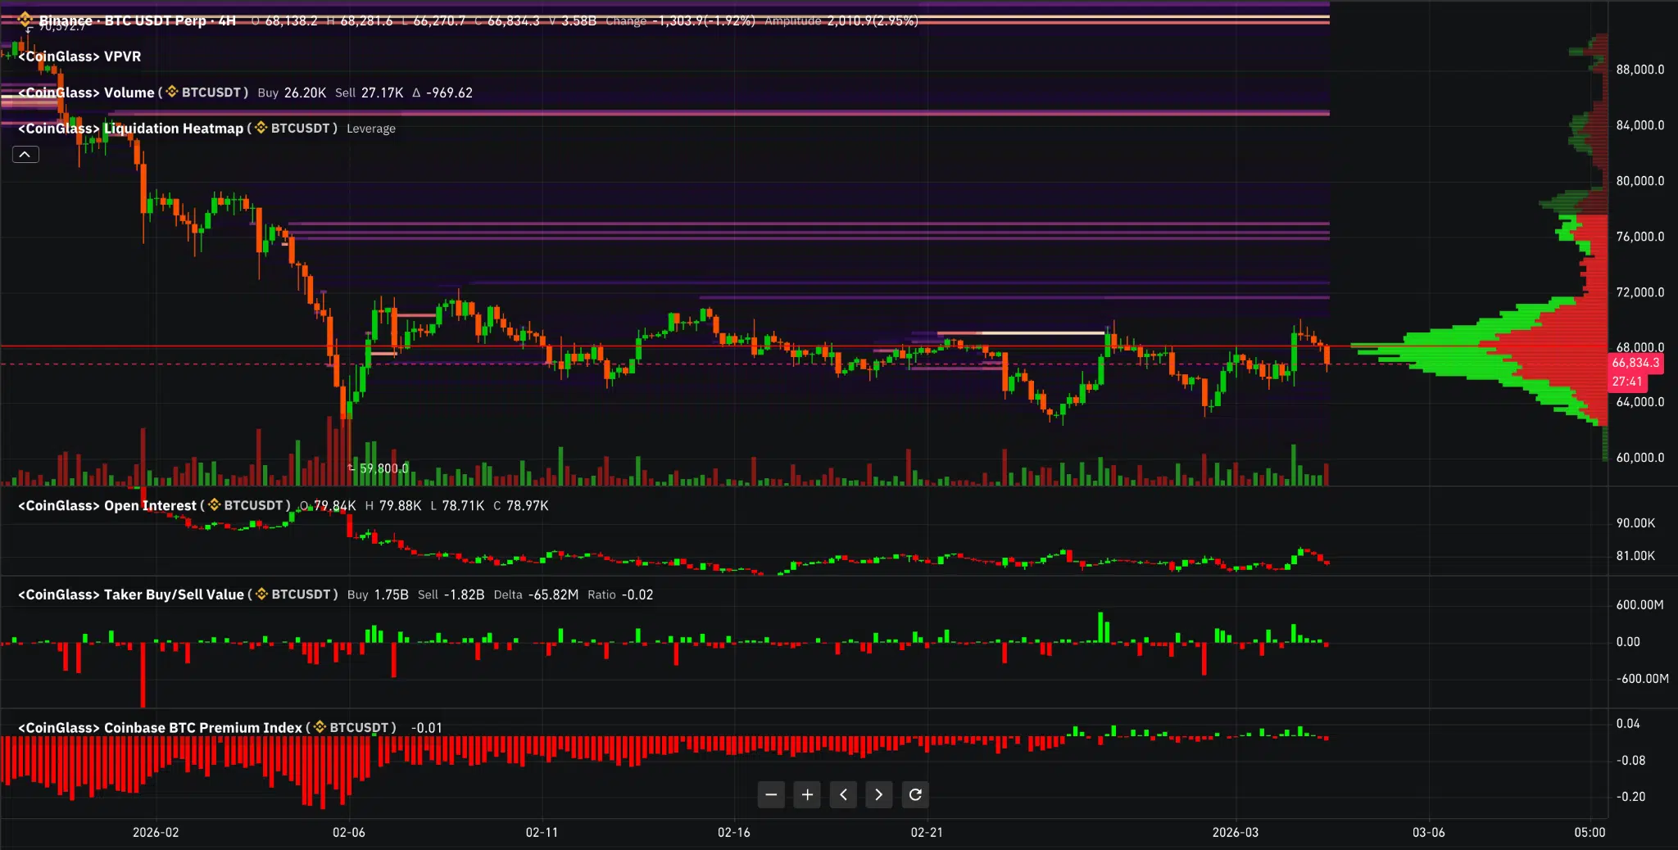Zoom in the chart with plus button
The width and height of the screenshot is (1678, 850).
coord(807,794)
